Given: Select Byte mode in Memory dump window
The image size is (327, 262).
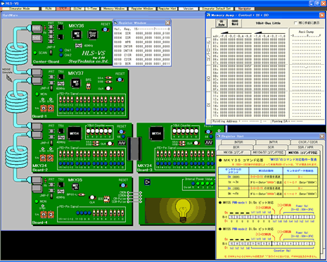Looking at the screenshot, I should pos(222,23).
